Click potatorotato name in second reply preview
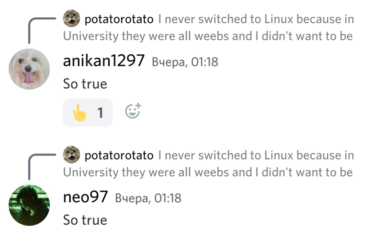Image resolution: width=389 pixels, height=241 pixels. [119, 155]
